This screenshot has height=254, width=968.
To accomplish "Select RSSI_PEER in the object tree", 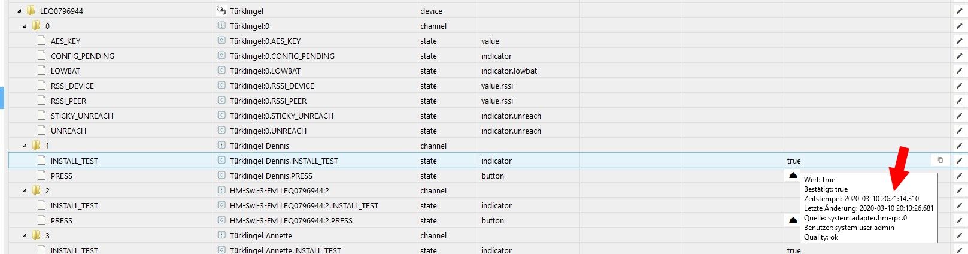I will 68,101.
